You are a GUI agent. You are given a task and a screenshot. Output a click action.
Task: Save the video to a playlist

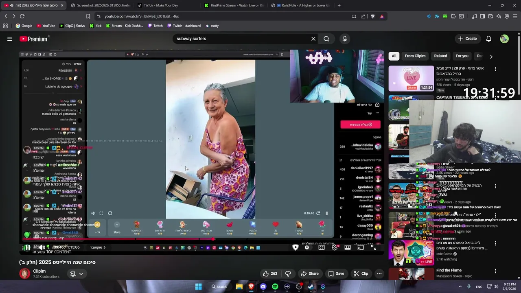336,273
